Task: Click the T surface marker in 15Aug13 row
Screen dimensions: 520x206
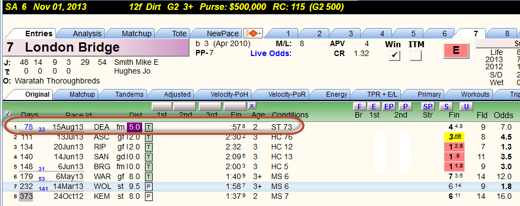Action: tap(149, 127)
